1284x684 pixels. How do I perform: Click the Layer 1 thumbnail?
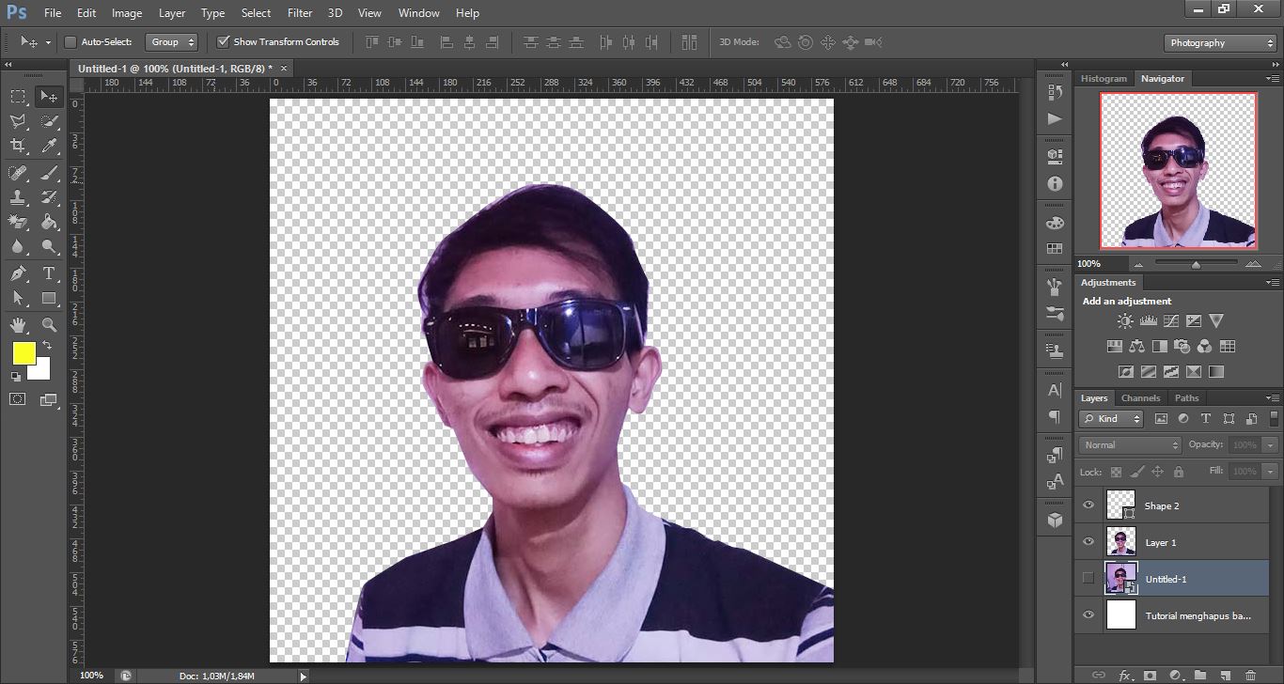pos(1120,541)
